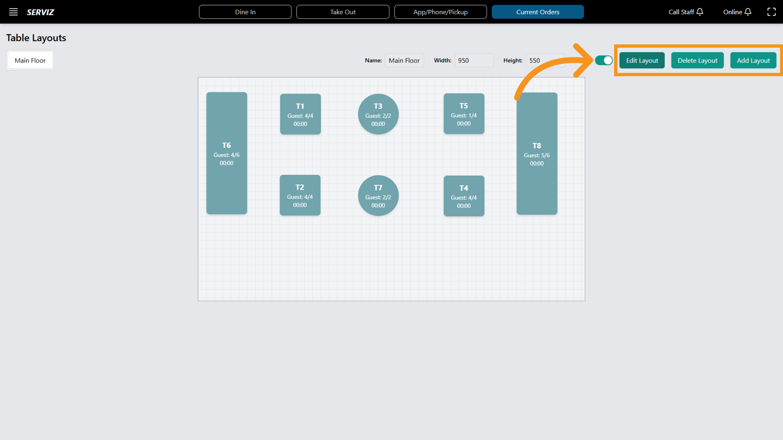
Task: Click the SERVIZ logo
Action: pyautogui.click(x=40, y=12)
